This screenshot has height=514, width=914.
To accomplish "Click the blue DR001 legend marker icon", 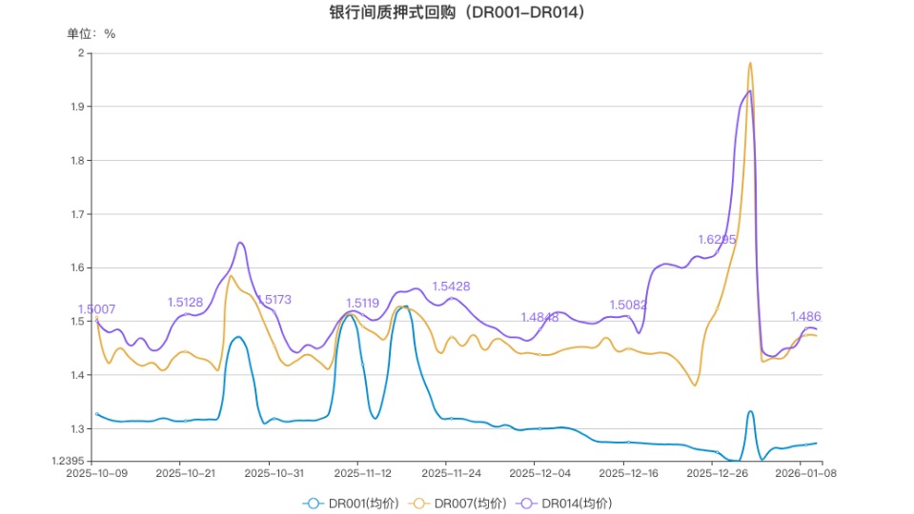I will click(x=314, y=504).
